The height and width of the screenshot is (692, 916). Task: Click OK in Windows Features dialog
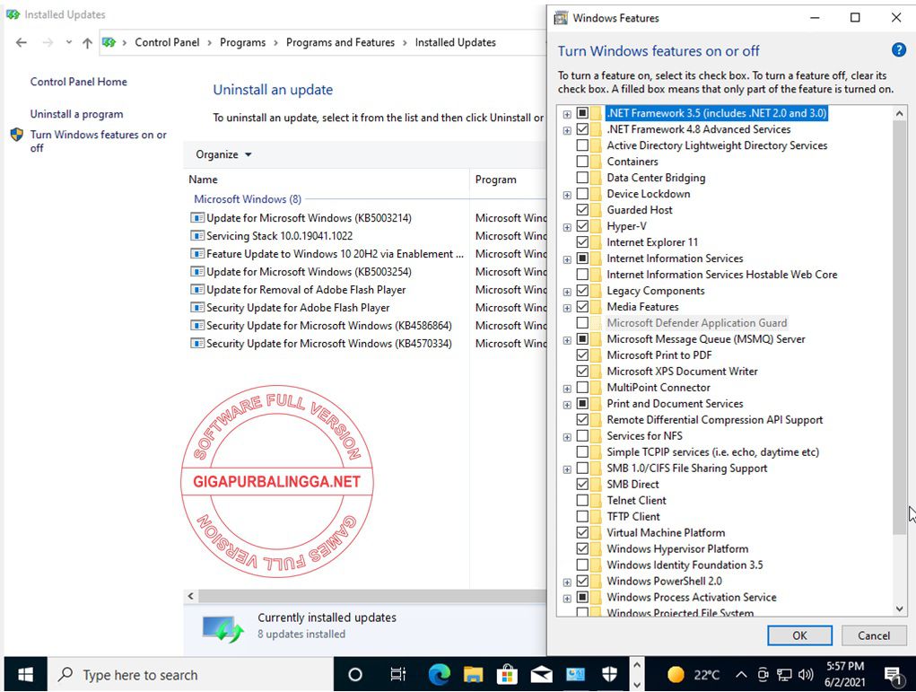click(799, 635)
